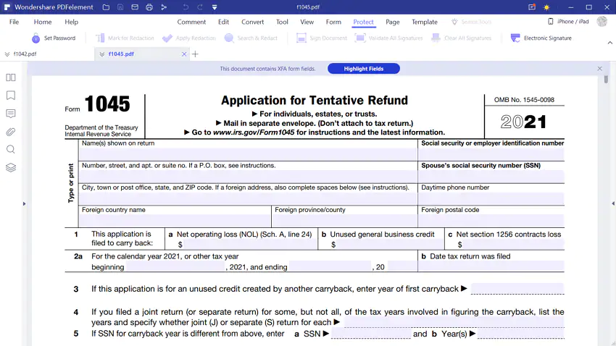The width and height of the screenshot is (616, 346).
Task: Switch to the Form tab
Action: point(333,22)
